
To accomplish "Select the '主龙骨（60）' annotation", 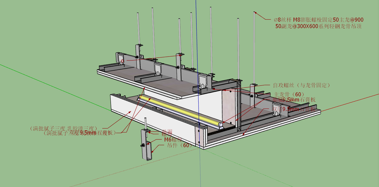I will point(289,94).
